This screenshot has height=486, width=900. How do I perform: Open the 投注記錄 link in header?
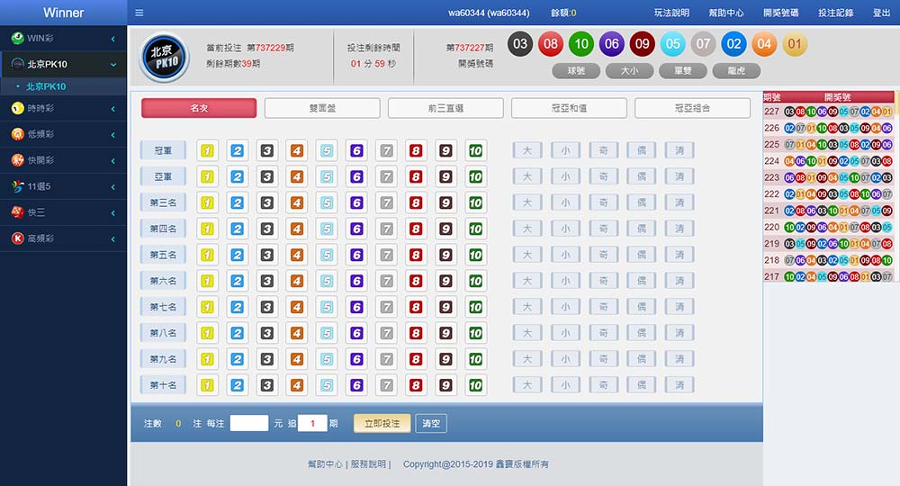coord(835,13)
